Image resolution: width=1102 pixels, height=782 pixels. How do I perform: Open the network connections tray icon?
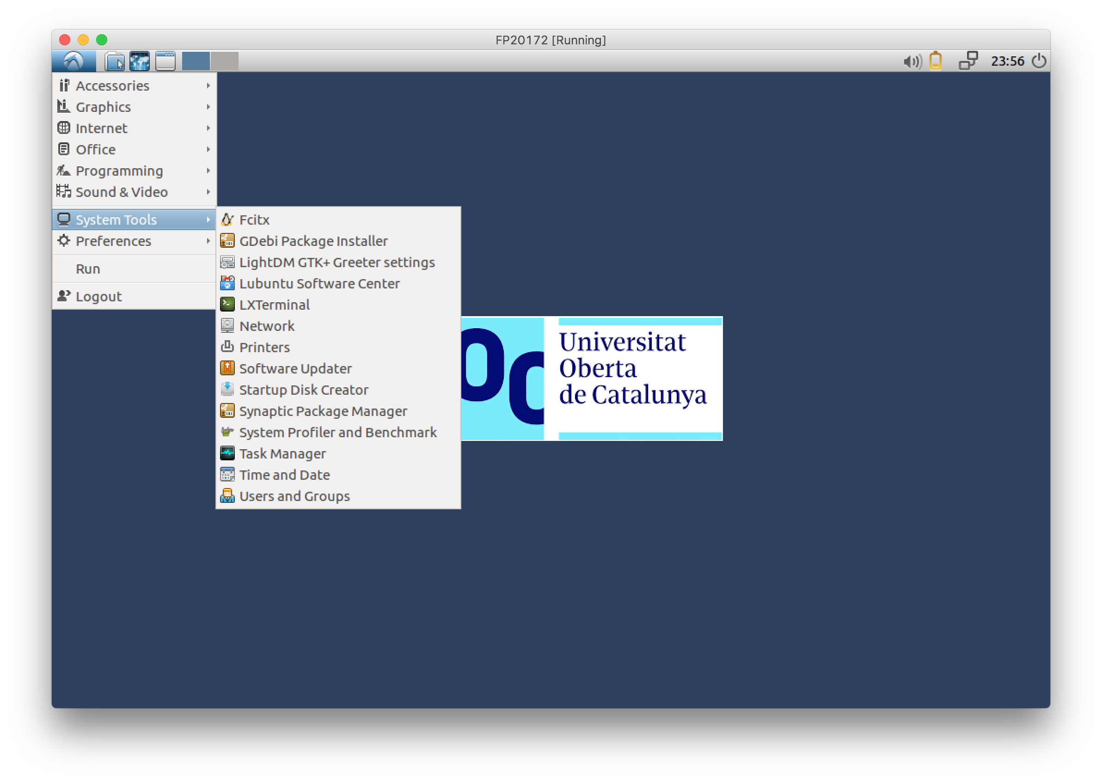pyautogui.click(x=968, y=61)
